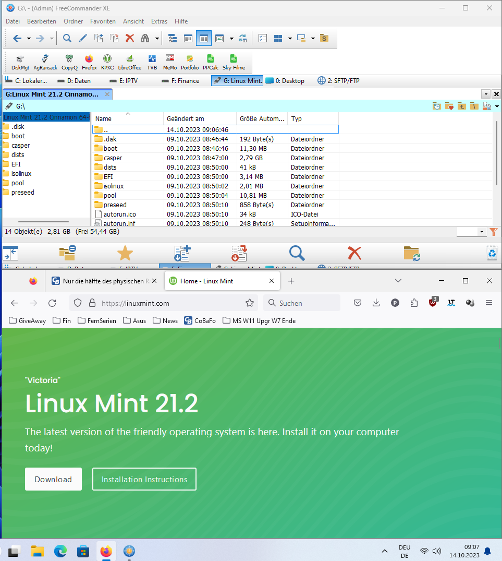
Task: Click the swap panels icon in lower toolbar
Action: pos(10,253)
